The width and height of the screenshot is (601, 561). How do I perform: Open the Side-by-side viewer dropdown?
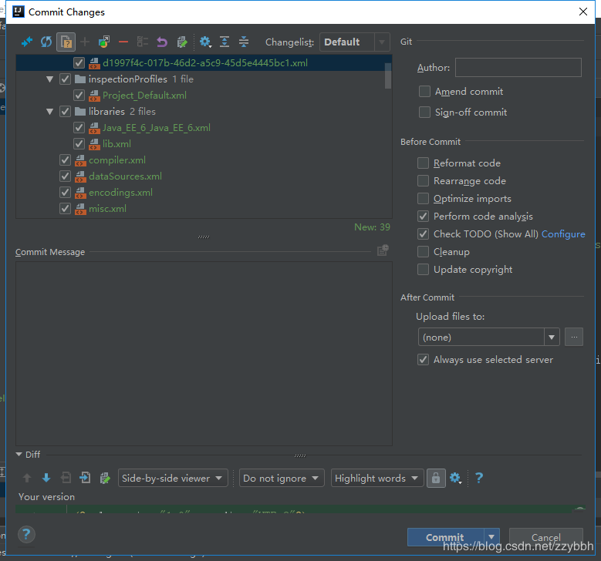[173, 478]
